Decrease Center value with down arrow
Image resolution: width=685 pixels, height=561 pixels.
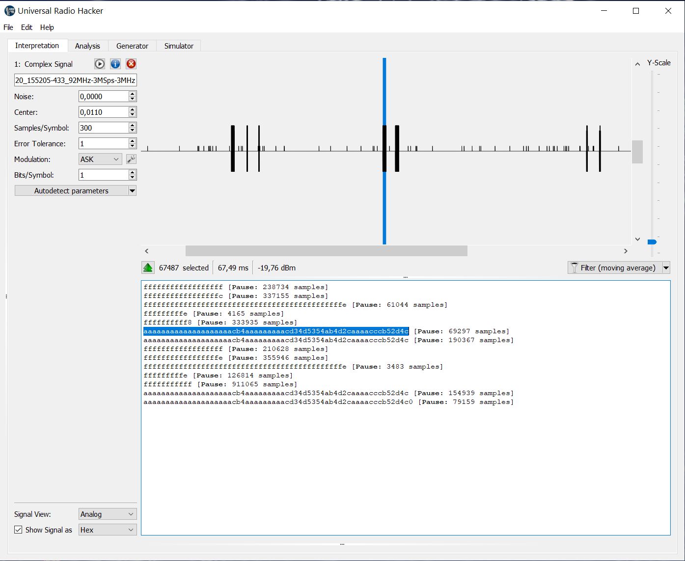click(x=132, y=115)
